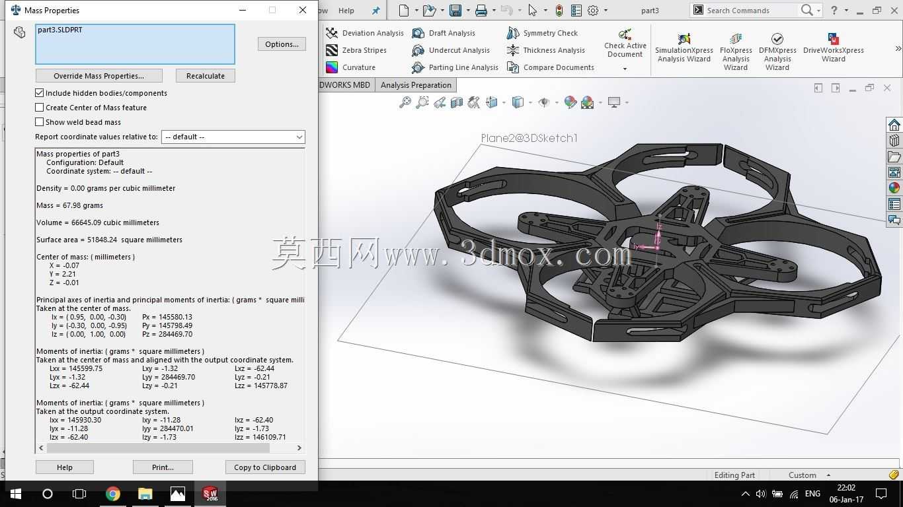903x507 pixels.
Task: Save the document with Save icon
Action: click(x=455, y=11)
